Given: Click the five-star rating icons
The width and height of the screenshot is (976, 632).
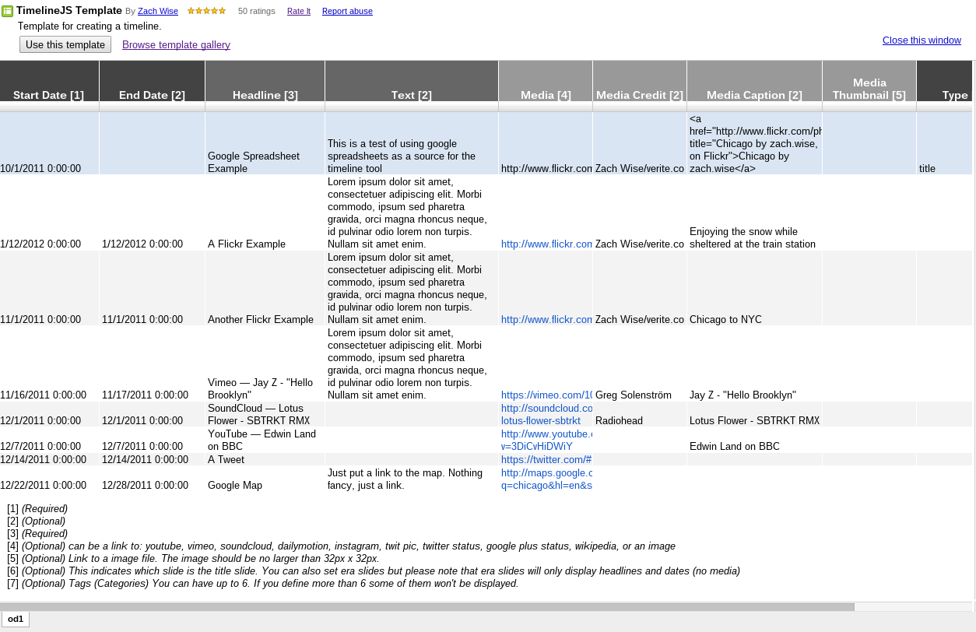Looking at the screenshot, I should tap(207, 11).
